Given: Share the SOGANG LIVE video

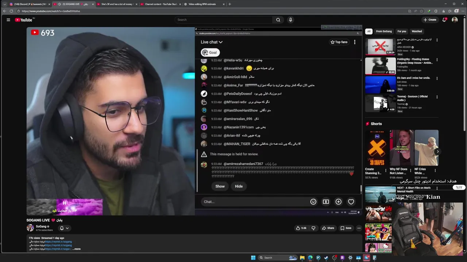Looking at the screenshot, I should coord(328,228).
